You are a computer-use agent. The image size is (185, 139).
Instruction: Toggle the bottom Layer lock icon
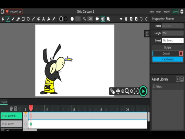[x=5, y=124]
